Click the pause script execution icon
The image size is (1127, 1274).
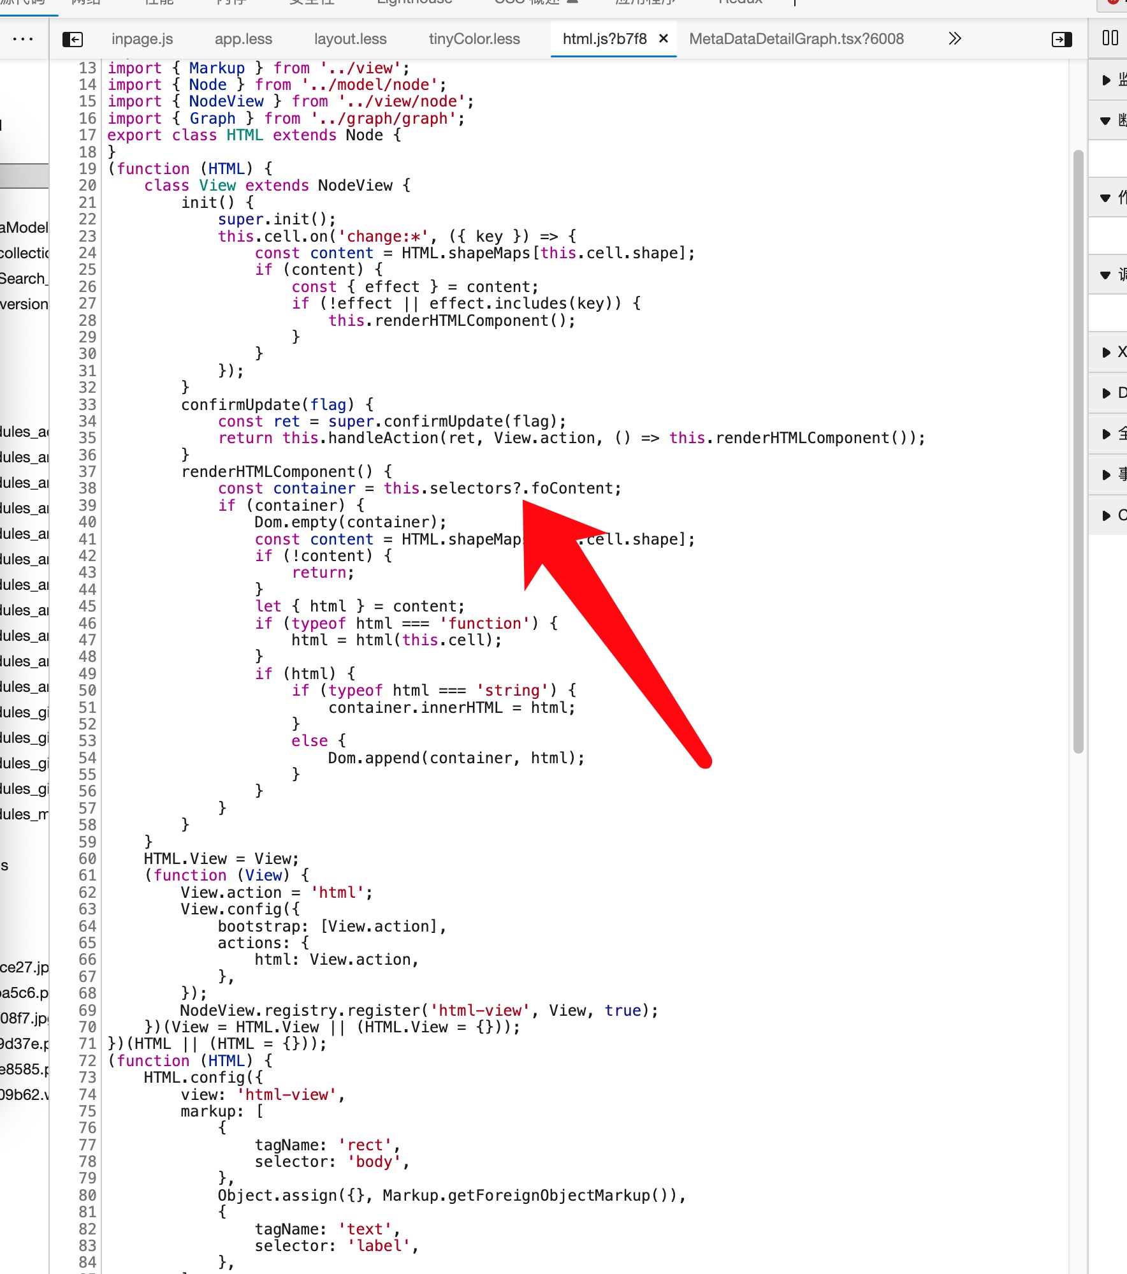[1110, 38]
